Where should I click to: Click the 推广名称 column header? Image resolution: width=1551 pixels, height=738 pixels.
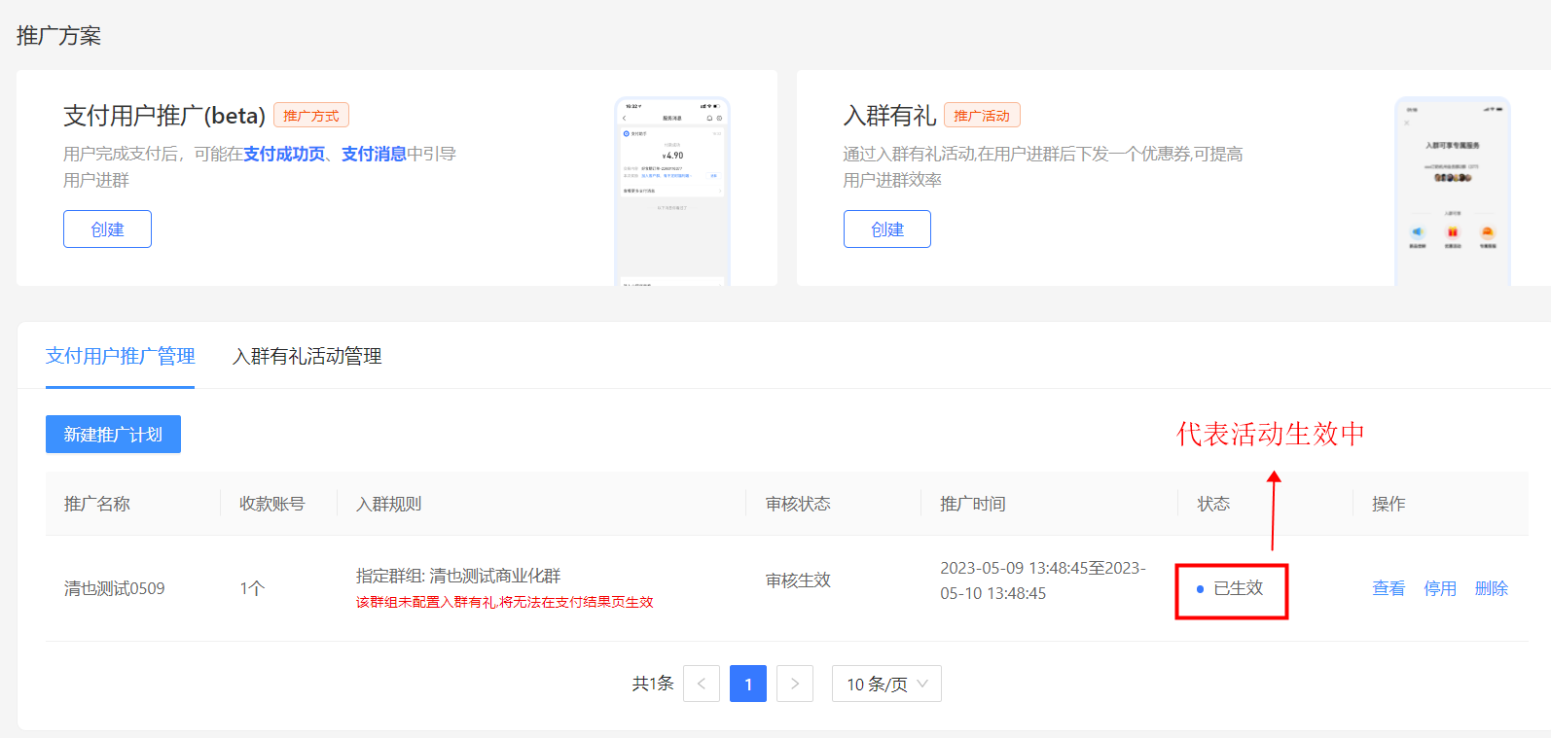(x=97, y=504)
